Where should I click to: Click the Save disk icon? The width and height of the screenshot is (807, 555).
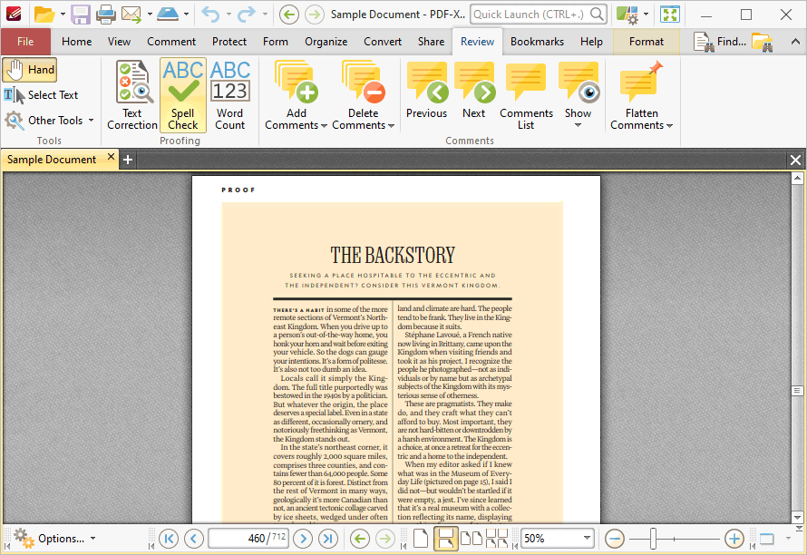tap(81, 15)
